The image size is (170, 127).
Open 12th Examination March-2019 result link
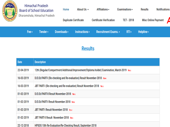pos(80,70)
